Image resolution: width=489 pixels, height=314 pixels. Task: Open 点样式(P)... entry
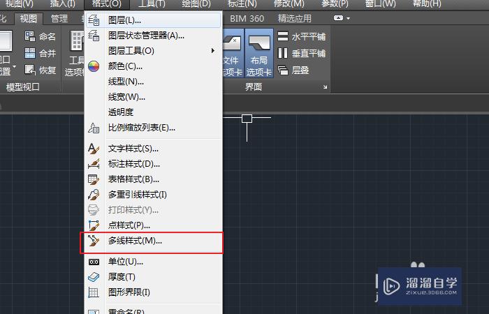(153, 225)
